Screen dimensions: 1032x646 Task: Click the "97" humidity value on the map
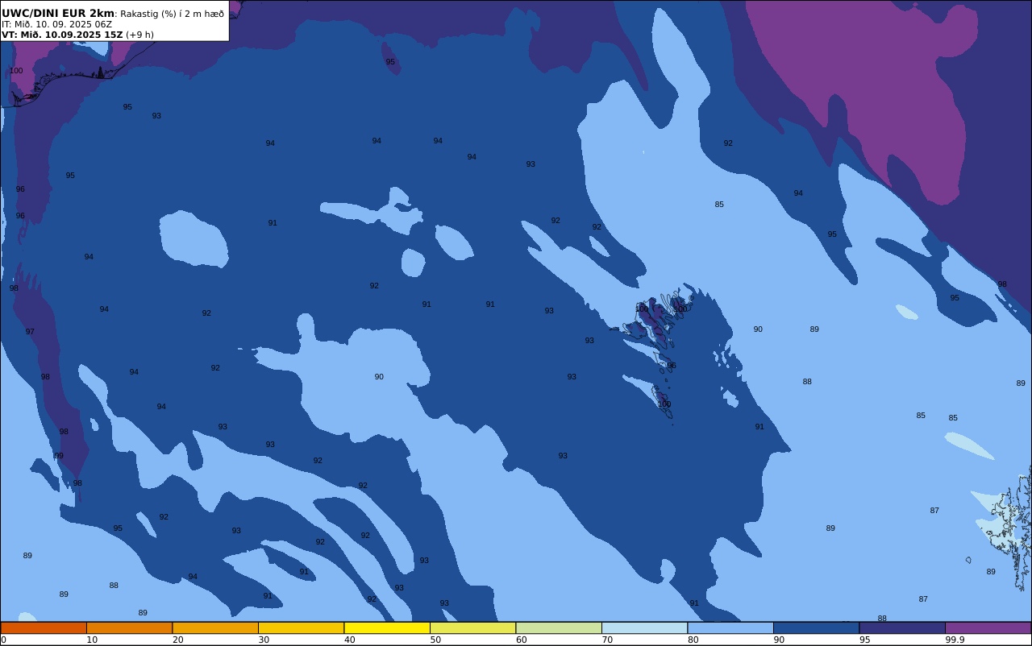click(x=30, y=332)
